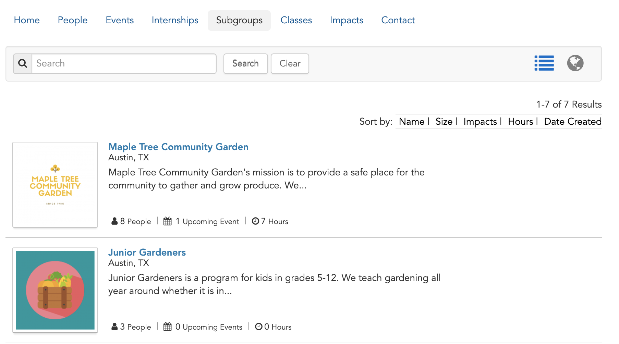Click the Clear button
619x344 pixels.
(290, 63)
